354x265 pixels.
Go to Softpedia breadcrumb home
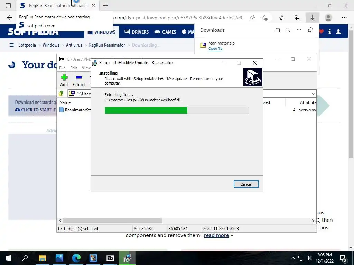pyautogui.click(x=27, y=45)
